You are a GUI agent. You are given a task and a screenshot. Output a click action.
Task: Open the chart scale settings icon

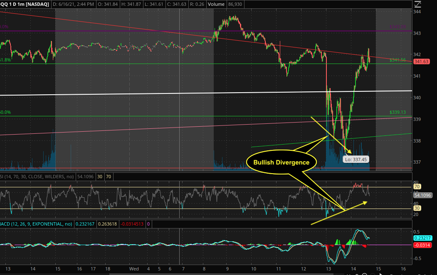pyautogui.click(x=417, y=4)
